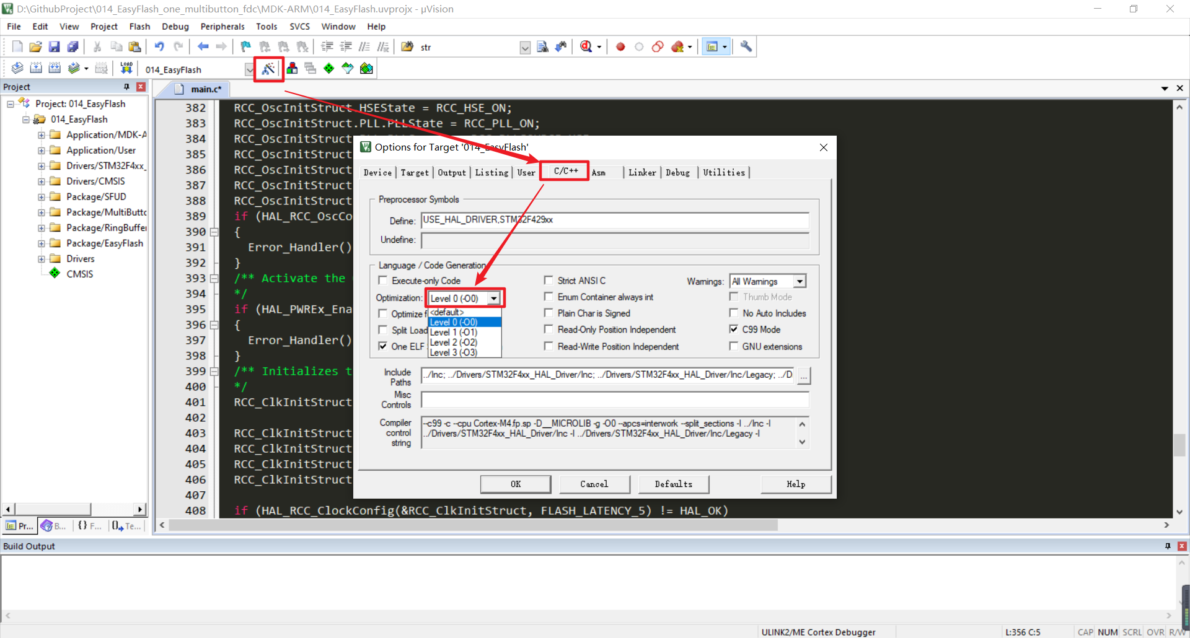
Task: Check the Strict ANSI C option
Action: [x=549, y=281]
